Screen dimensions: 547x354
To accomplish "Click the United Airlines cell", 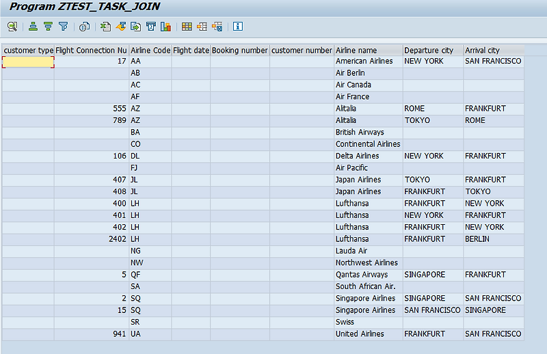I will [369, 334].
